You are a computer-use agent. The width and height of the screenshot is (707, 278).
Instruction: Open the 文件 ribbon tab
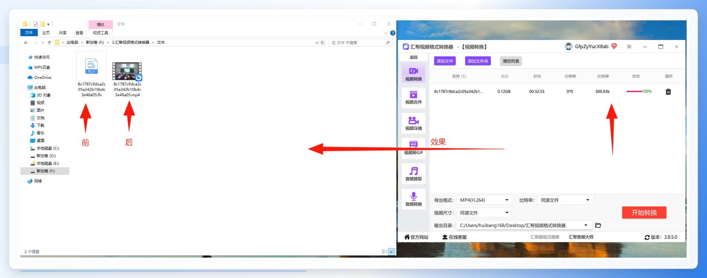pos(29,33)
